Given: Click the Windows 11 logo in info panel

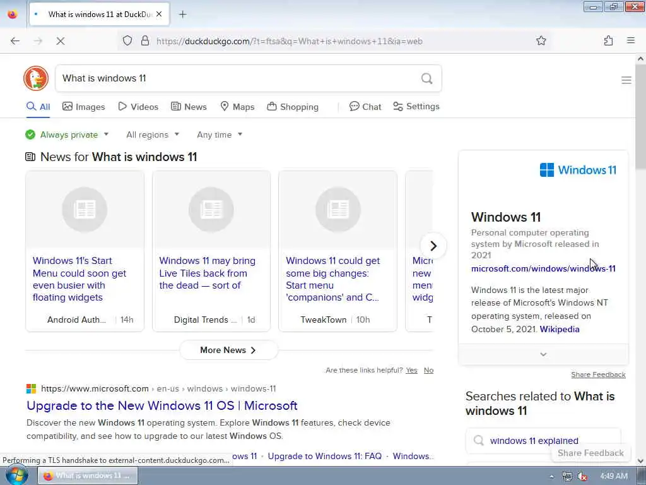Looking at the screenshot, I should tap(578, 170).
